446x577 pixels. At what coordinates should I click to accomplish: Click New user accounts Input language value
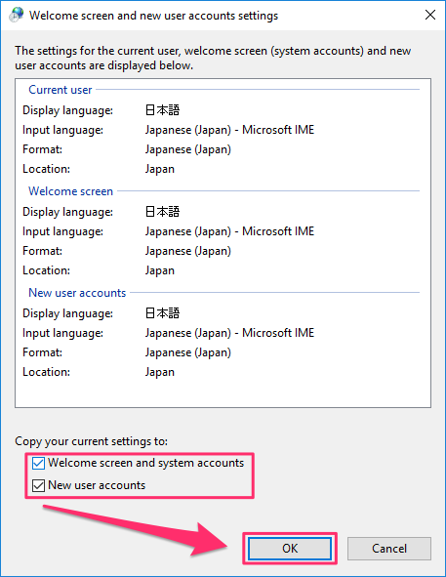(x=229, y=333)
